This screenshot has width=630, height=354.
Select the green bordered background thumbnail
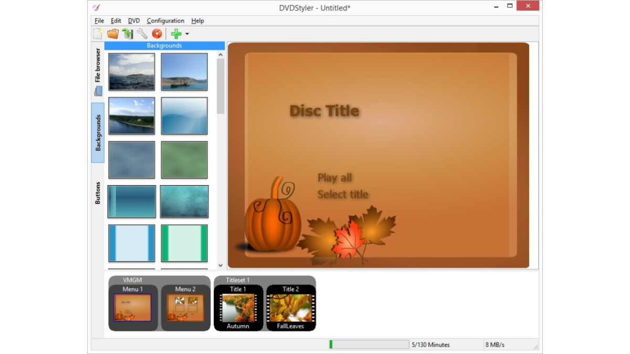coord(184,243)
